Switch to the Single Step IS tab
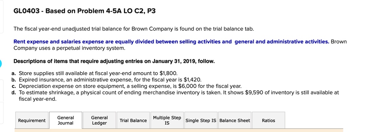The image size is (372, 132). click(x=201, y=120)
